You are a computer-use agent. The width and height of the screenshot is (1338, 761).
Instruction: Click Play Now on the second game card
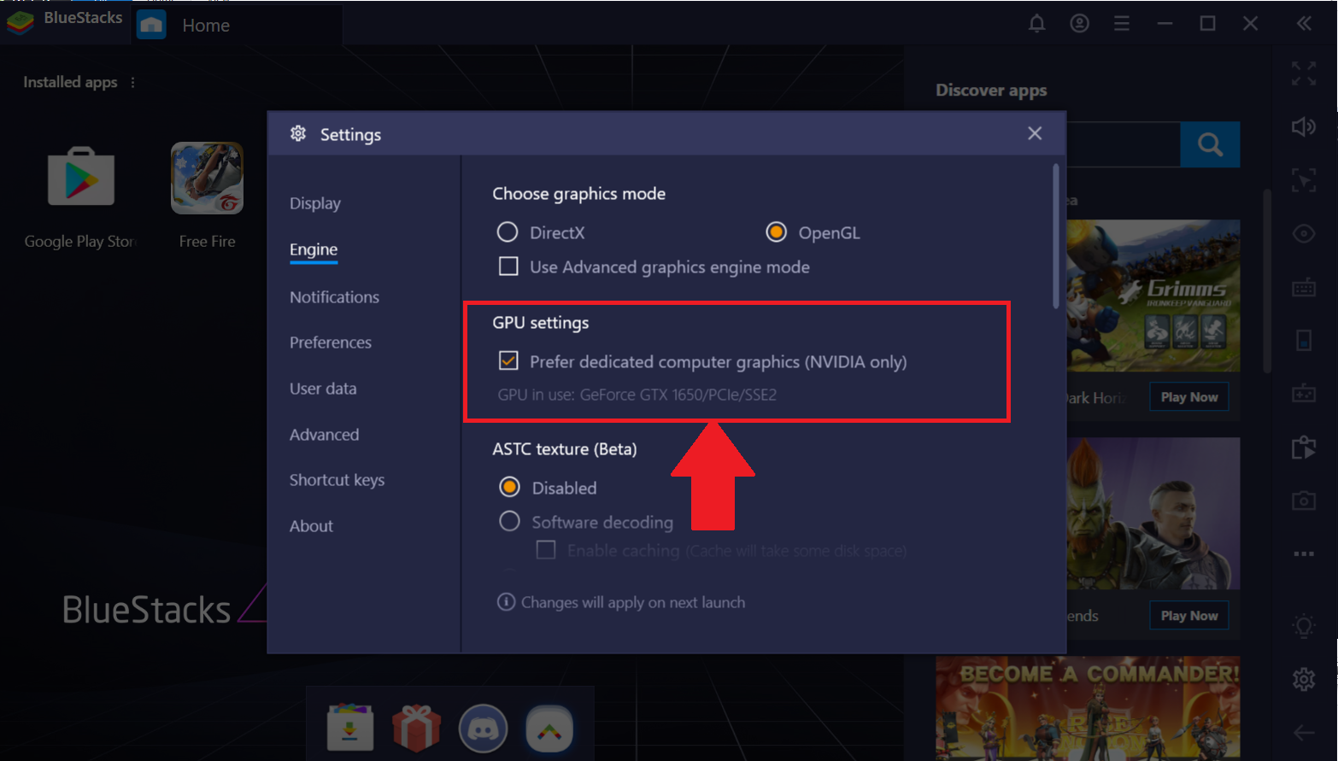click(x=1188, y=616)
